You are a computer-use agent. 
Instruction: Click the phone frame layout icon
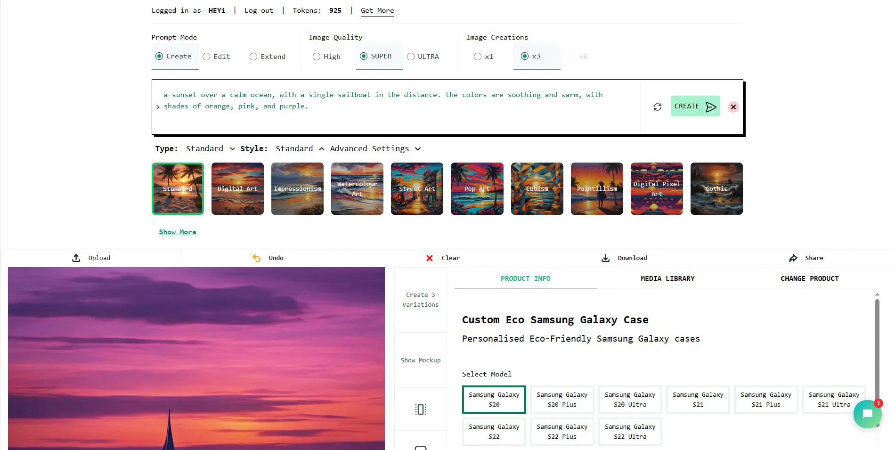pos(421,409)
